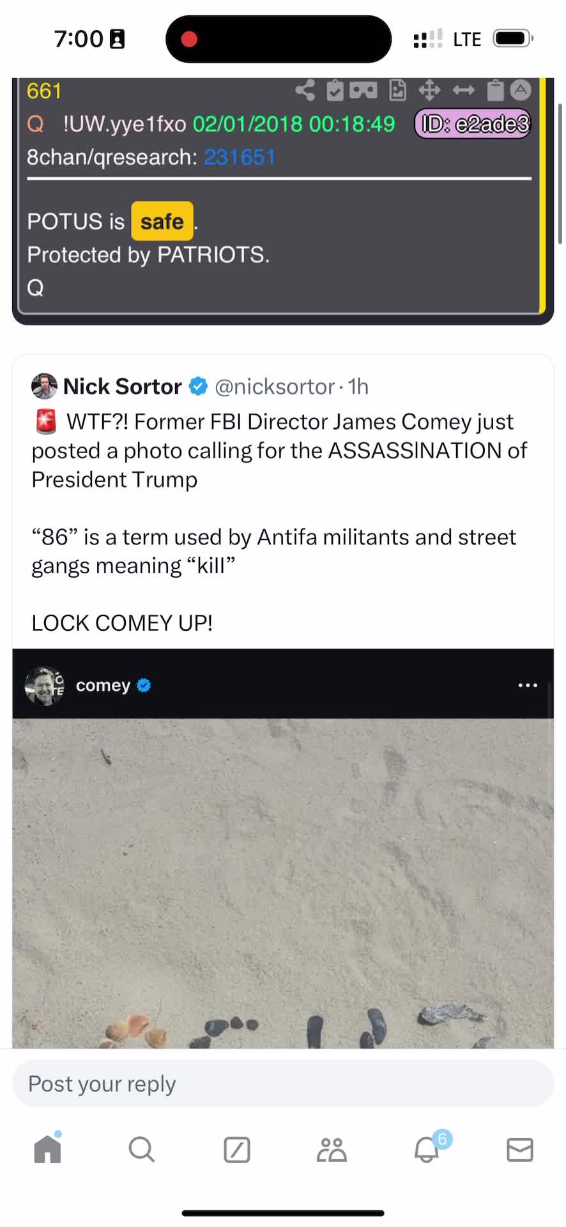Tap the Post your reply field
Viewport: 566px width, 1227px height.
pos(282,1084)
